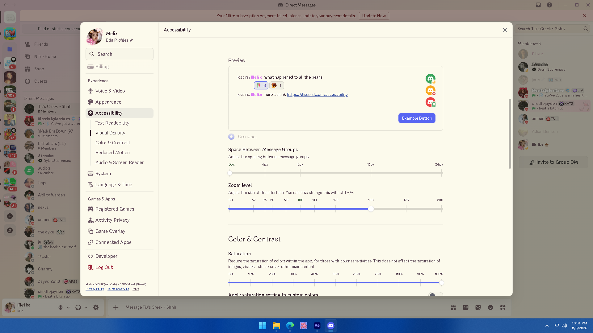Select the Accessibility settings category
The image size is (593, 333).
[119, 113]
